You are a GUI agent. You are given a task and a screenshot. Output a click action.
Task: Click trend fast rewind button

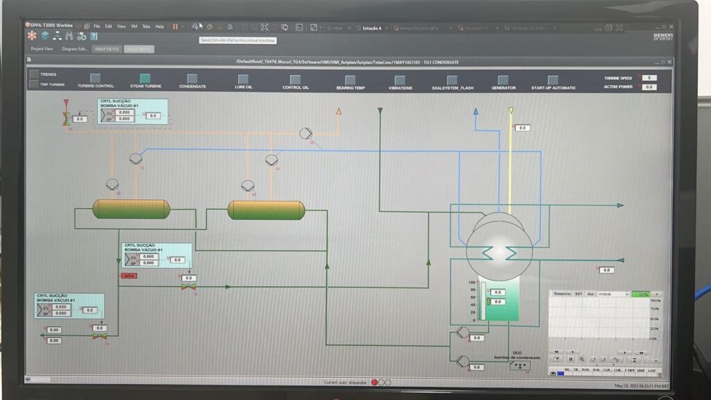pyautogui.click(x=556, y=352)
